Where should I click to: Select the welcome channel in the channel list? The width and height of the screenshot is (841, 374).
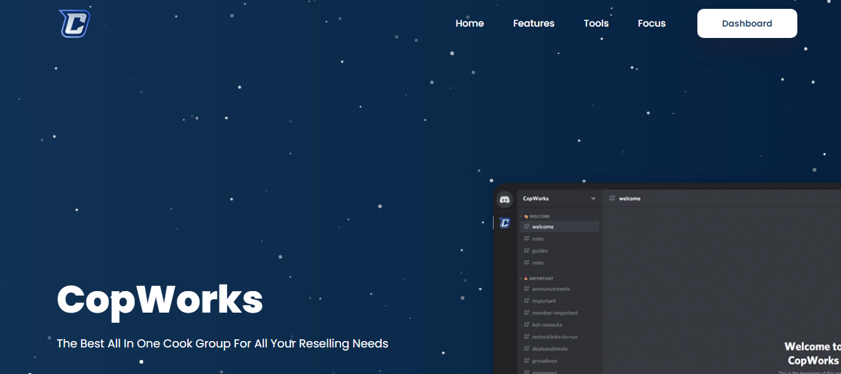(559, 227)
